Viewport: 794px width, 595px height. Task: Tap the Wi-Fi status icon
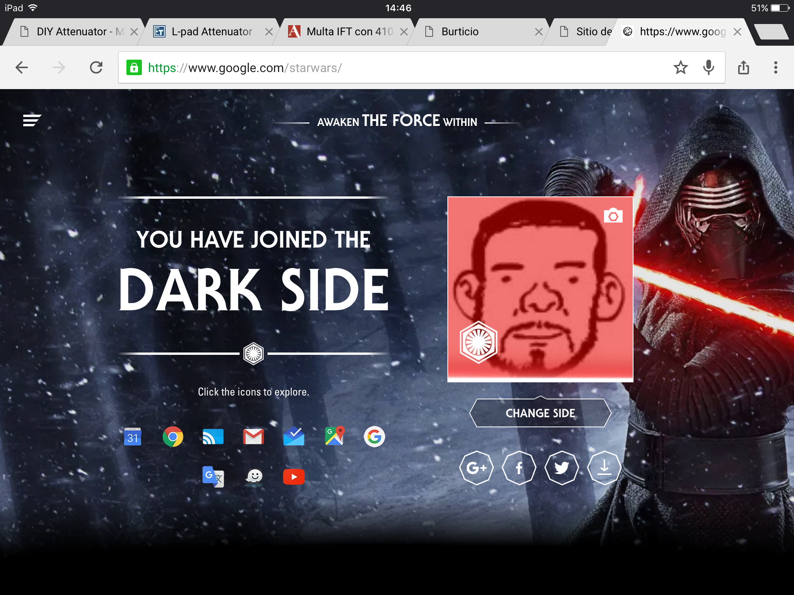(x=33, y=7)
